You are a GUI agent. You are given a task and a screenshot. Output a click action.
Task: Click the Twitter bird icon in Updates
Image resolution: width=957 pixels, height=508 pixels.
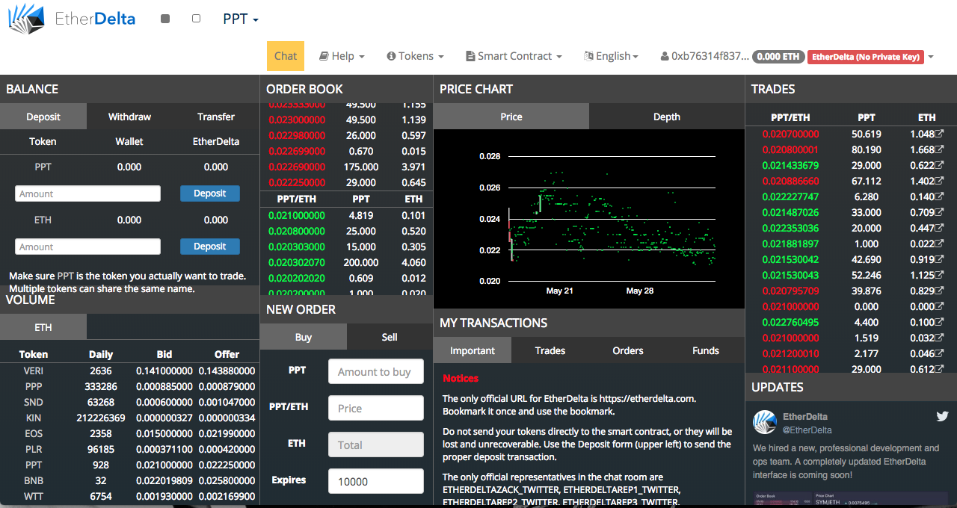click(942, 417)
